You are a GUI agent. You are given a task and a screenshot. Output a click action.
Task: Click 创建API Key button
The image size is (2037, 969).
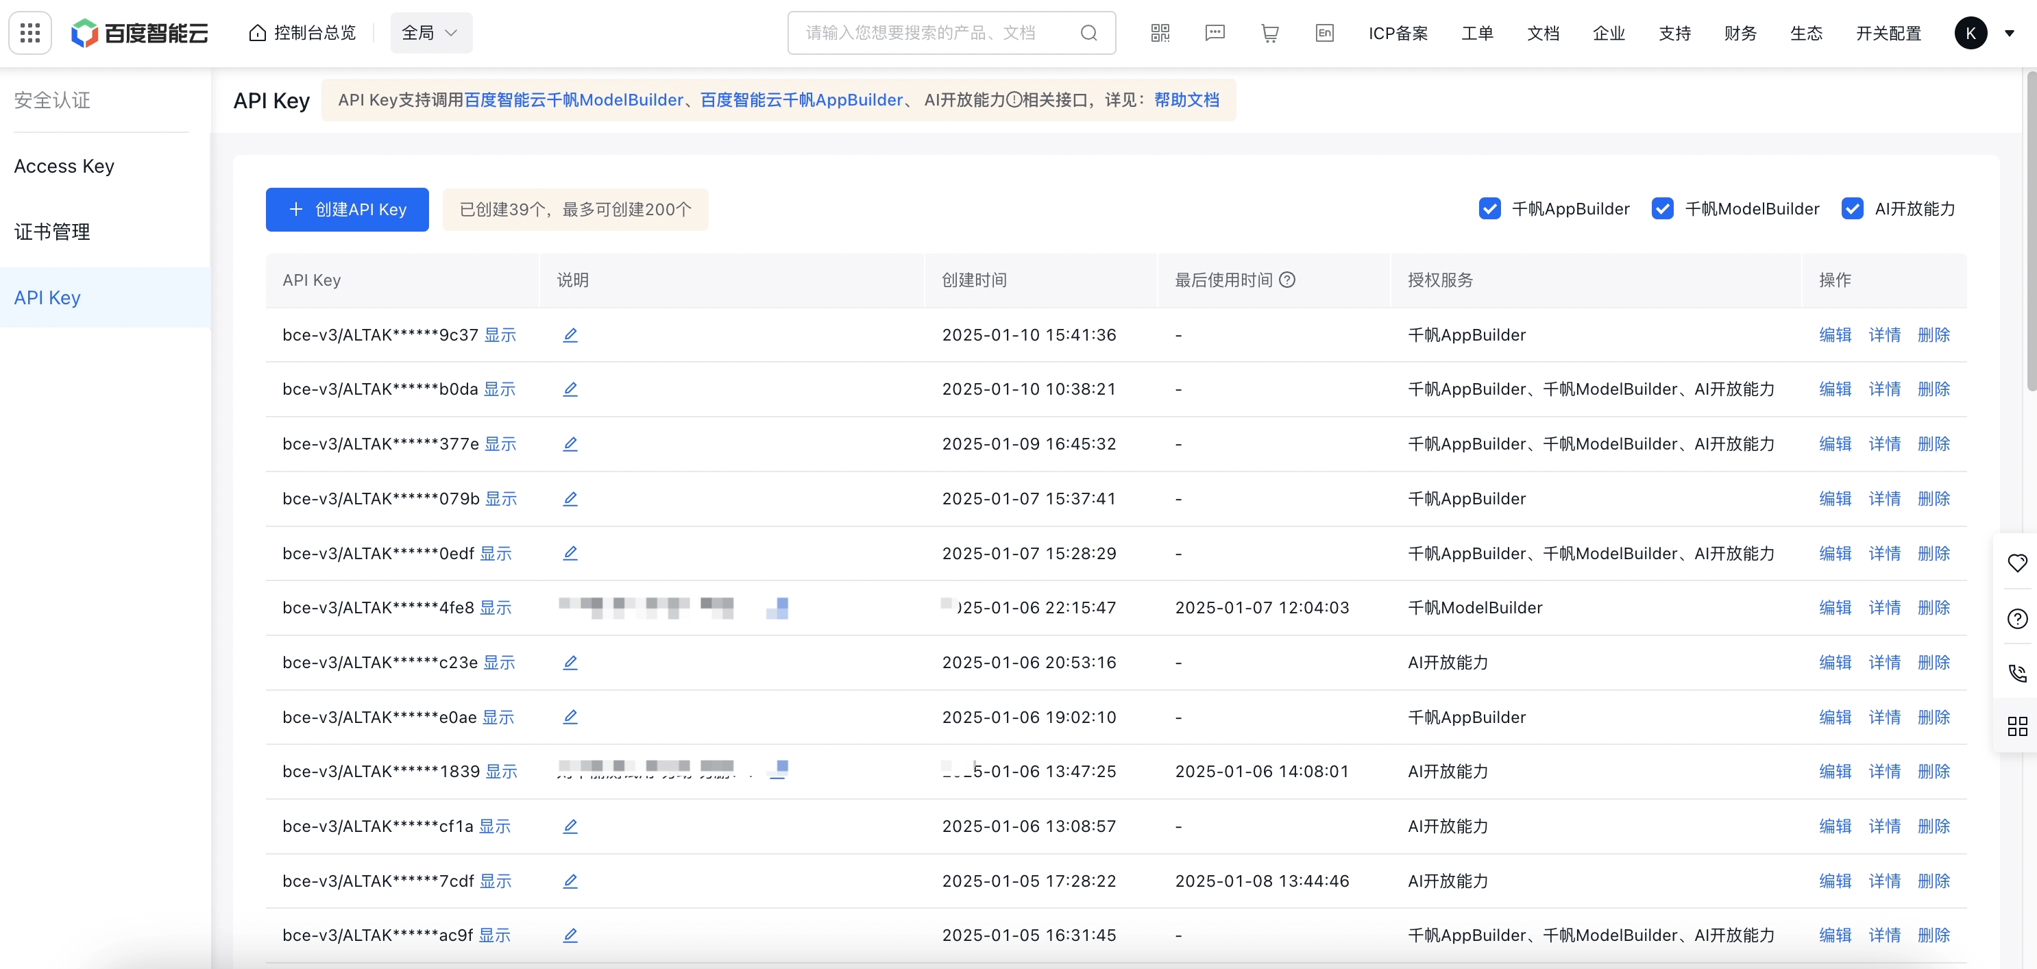347,210
